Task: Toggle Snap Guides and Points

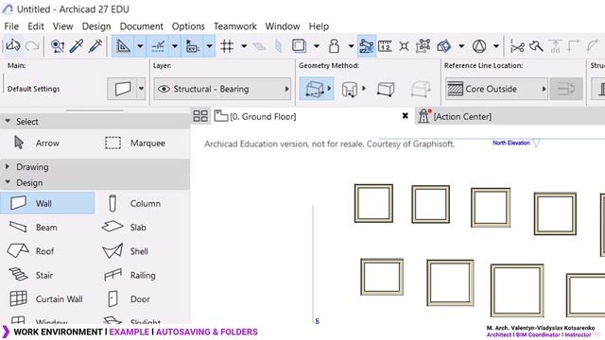Action: (x=158, y=46)
